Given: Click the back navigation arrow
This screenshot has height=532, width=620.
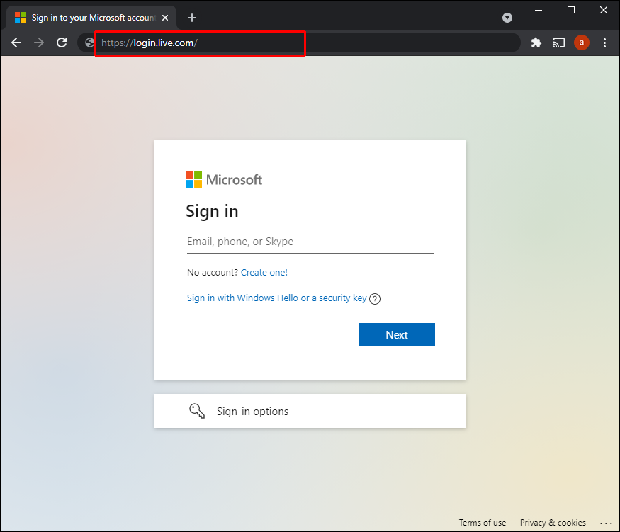Looking at the screenshot, I should 16,43.
